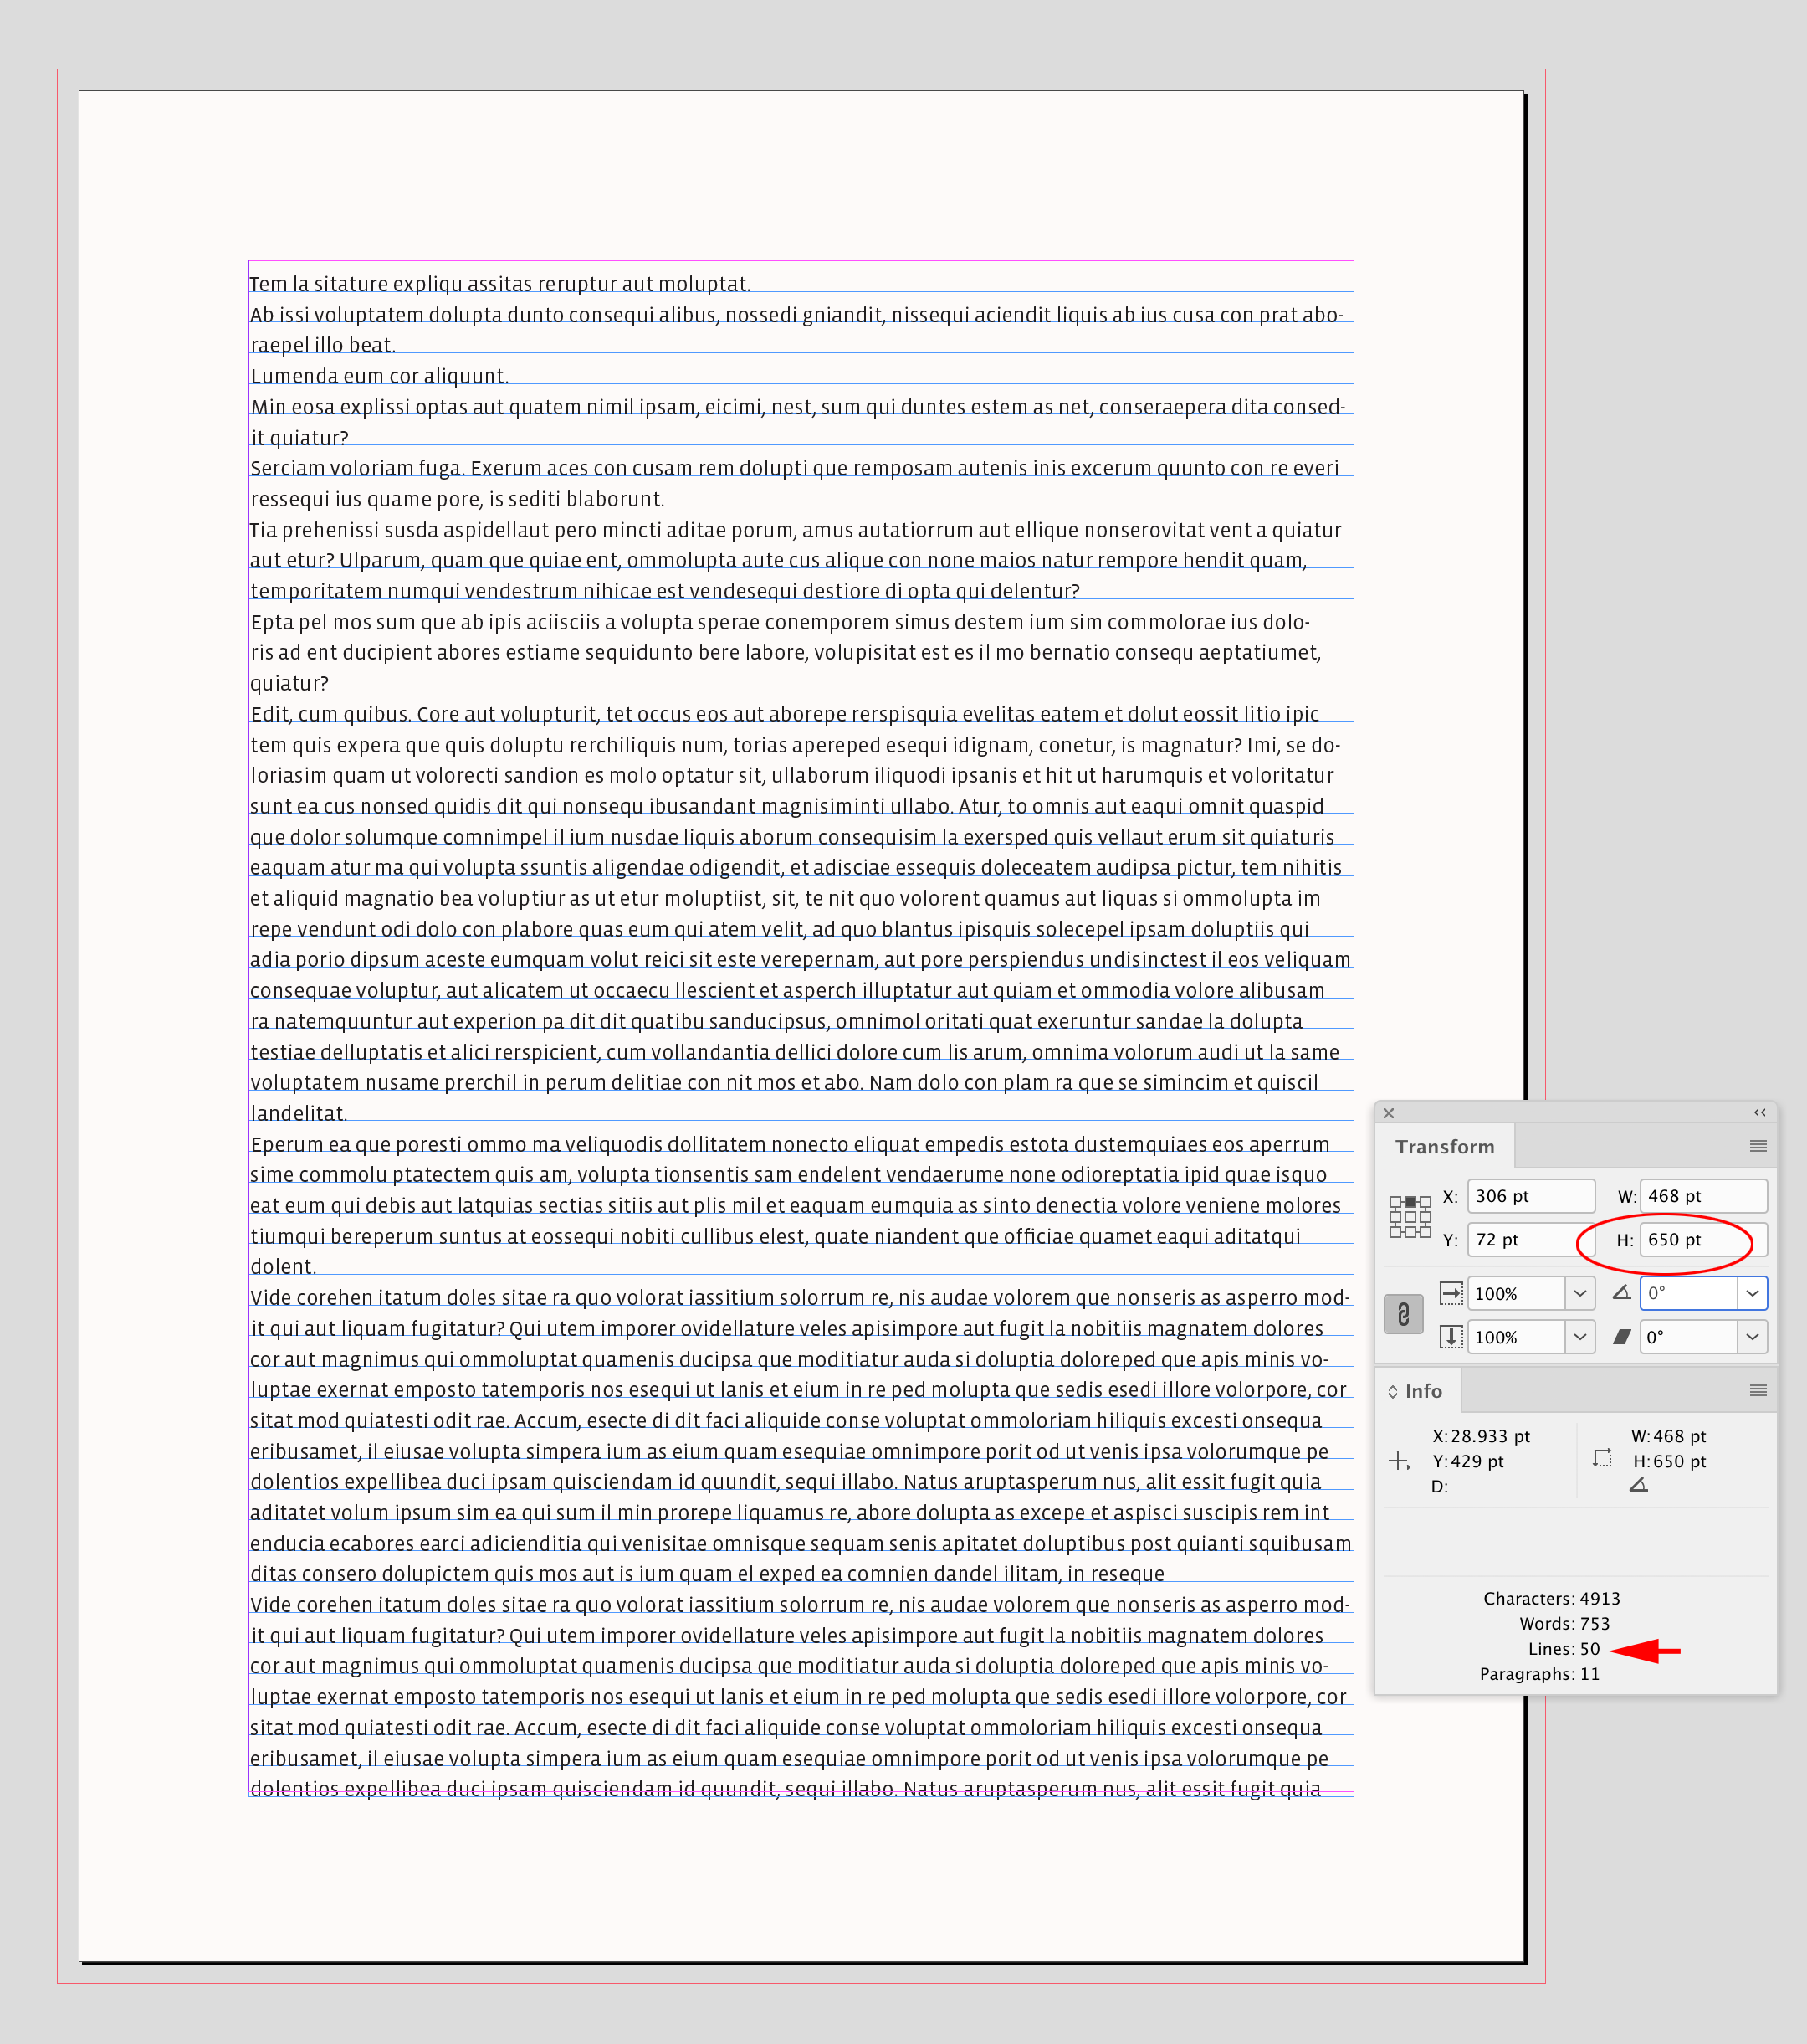Select the top-center reference point in the proxy
The height and width of the screenshot is (2044, 1807).
pyautogui.click(x=1411, y=1203)
